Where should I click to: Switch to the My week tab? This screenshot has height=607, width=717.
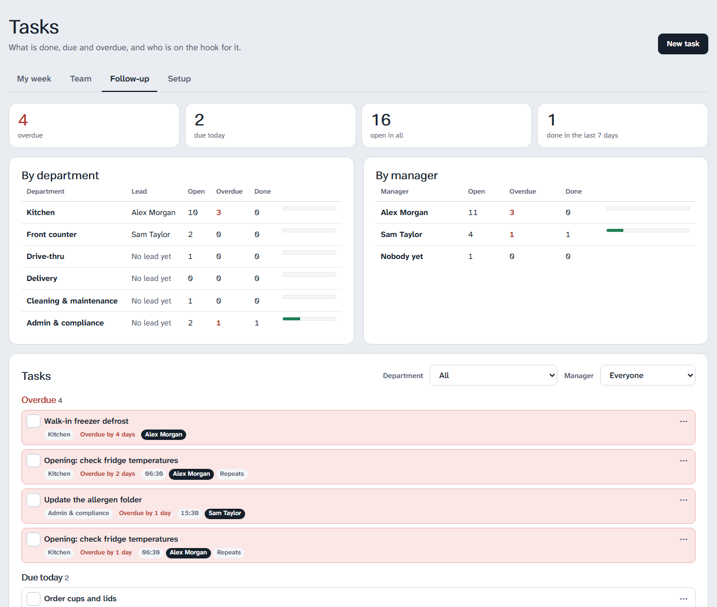pyautogui.click(x=34, y=79)
